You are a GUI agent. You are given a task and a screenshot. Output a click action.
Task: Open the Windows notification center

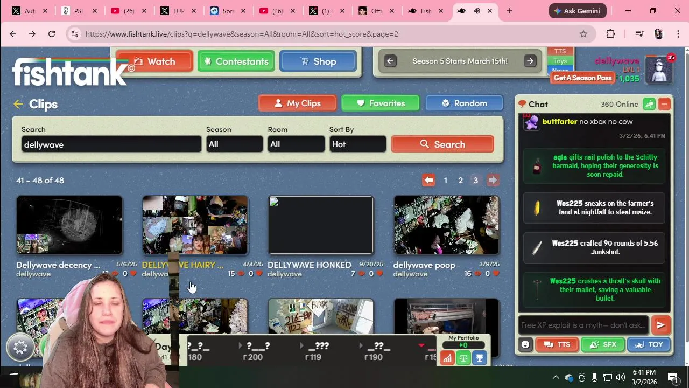click(x=672, y=377)
